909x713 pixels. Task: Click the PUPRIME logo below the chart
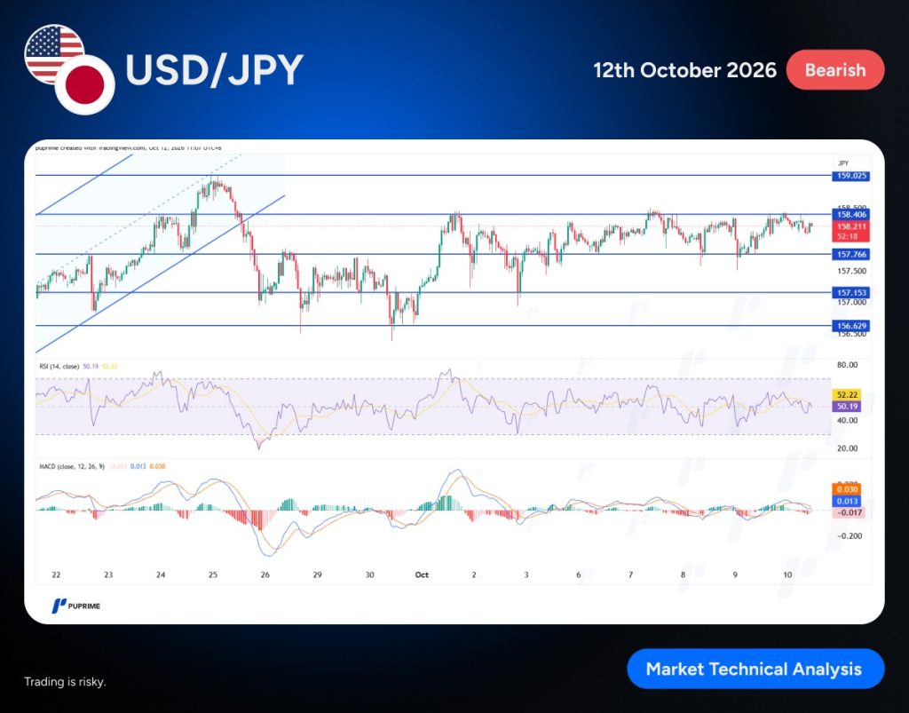(x=76, y=606)
